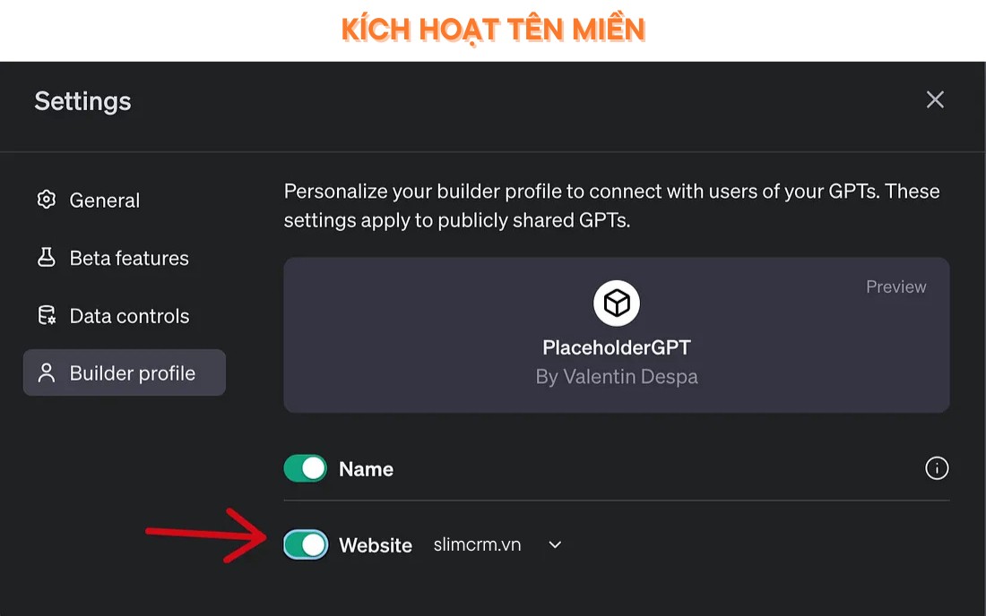Click the Website label text
Screen dimensions: 986x616
(376, 545)
